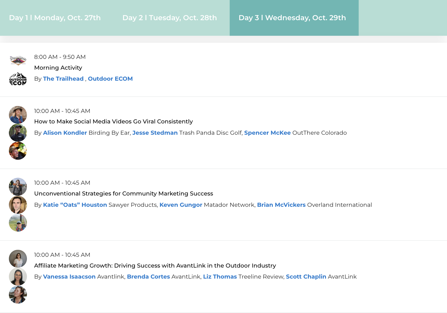Open Alison Kondler's speaker photo

18,115
